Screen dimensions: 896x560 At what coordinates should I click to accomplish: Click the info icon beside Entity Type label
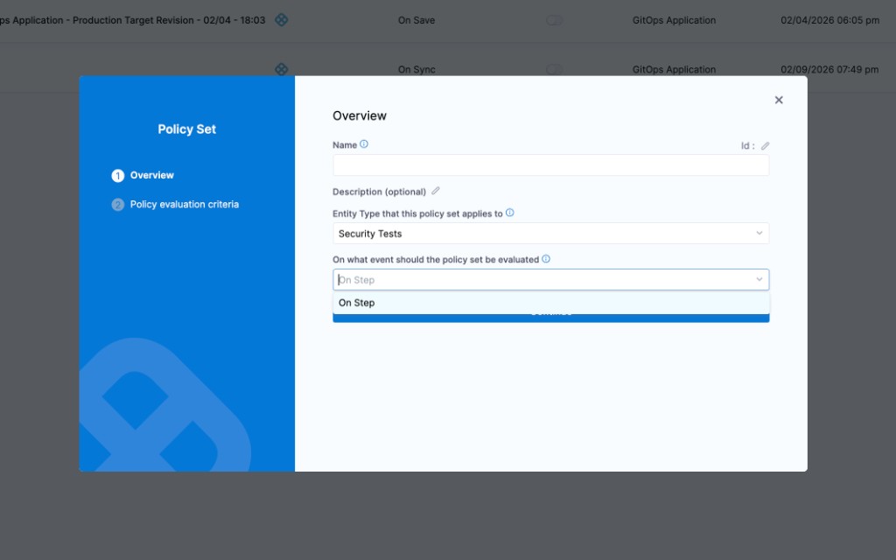(x=511, y=213)
